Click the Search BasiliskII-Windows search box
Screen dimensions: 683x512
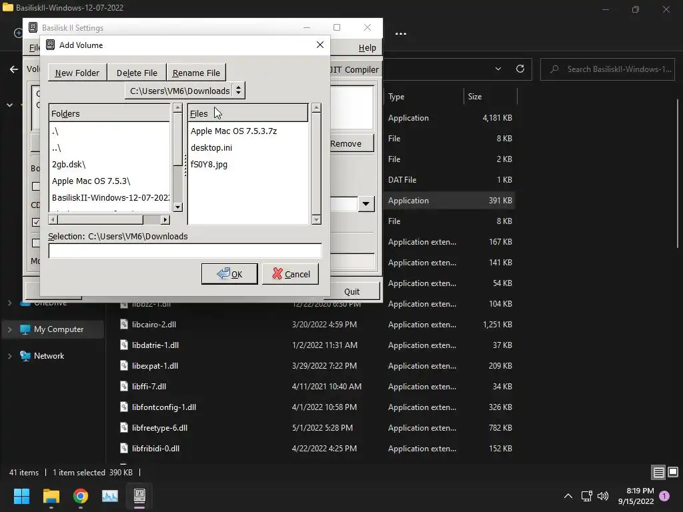608,69
